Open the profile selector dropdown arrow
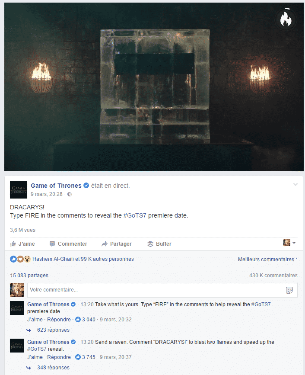 [x=294, y=243]
